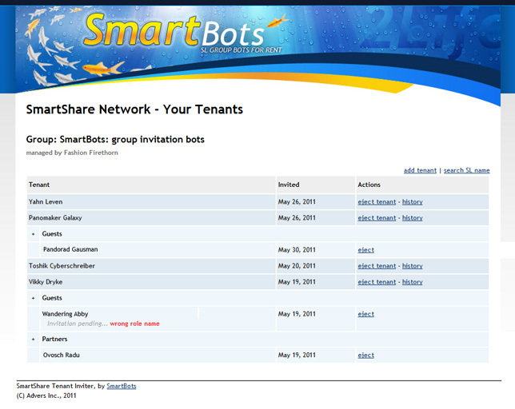The image size is (515, 409).
Task: Select the tenant name Toshik Cyberschreiber
Action: coord(62,266)
